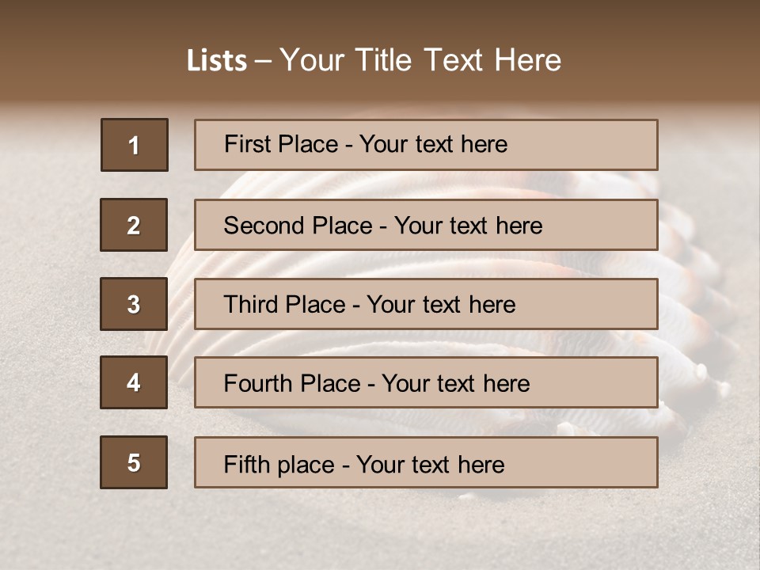Screen dimensions: 760x570
Task: Select the number 4 box
Action: 134,382
